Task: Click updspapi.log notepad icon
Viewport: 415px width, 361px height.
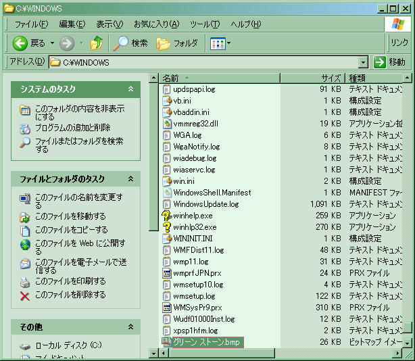Action: pyautogui.click(x=167, y=89)
